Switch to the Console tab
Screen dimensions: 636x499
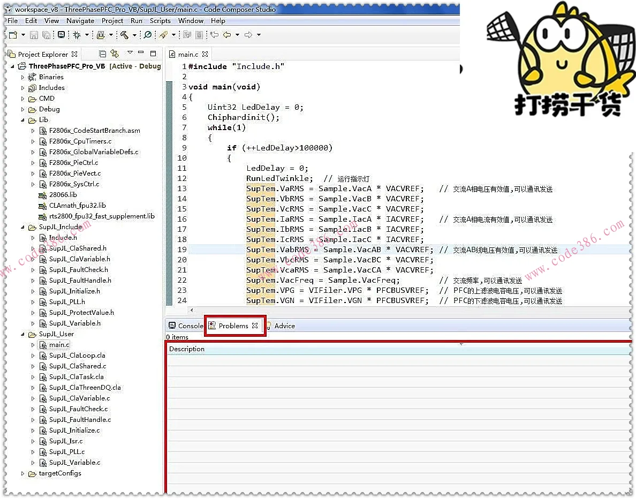click(x=186, y=326)
